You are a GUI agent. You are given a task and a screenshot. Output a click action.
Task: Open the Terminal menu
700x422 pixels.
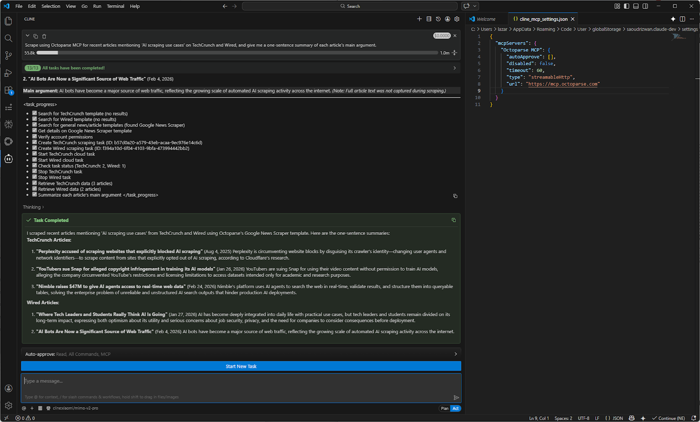pyautogui.click(x=115, y=6)
